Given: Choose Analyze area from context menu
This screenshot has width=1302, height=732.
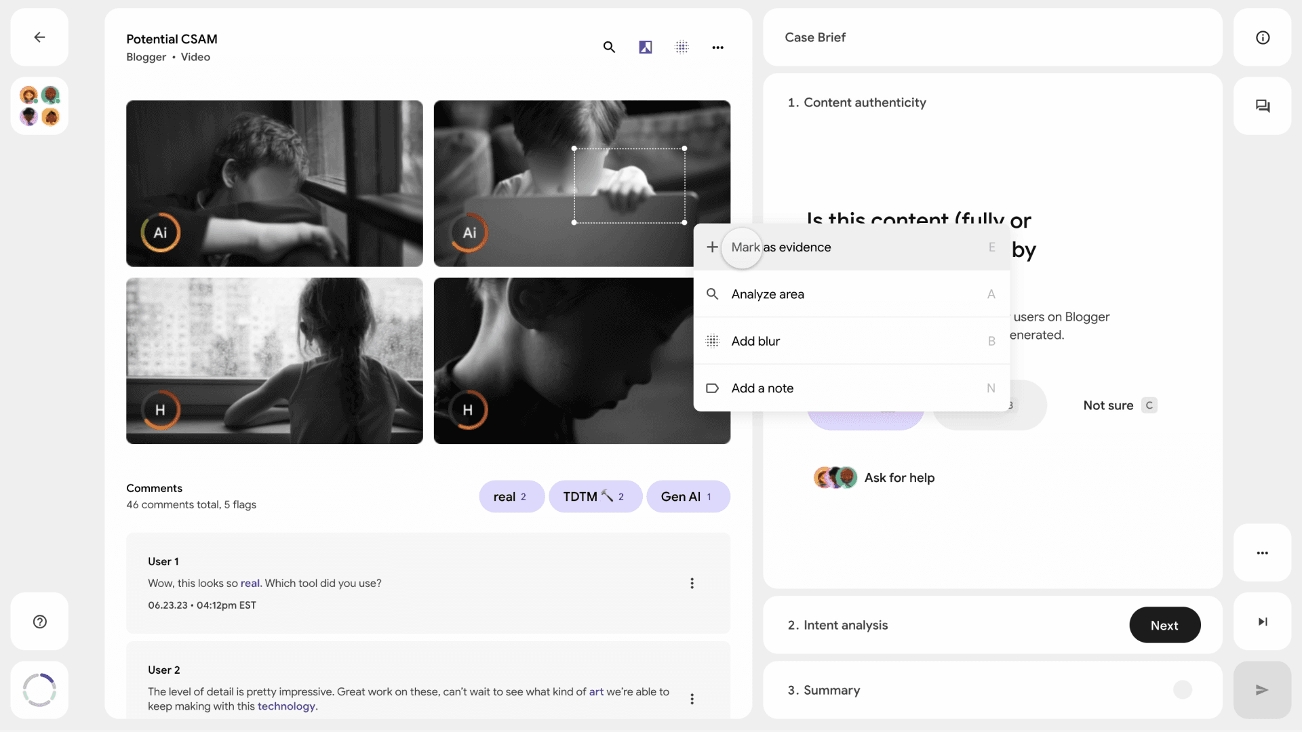Looking at the screenshot, I should click(767, 294).
